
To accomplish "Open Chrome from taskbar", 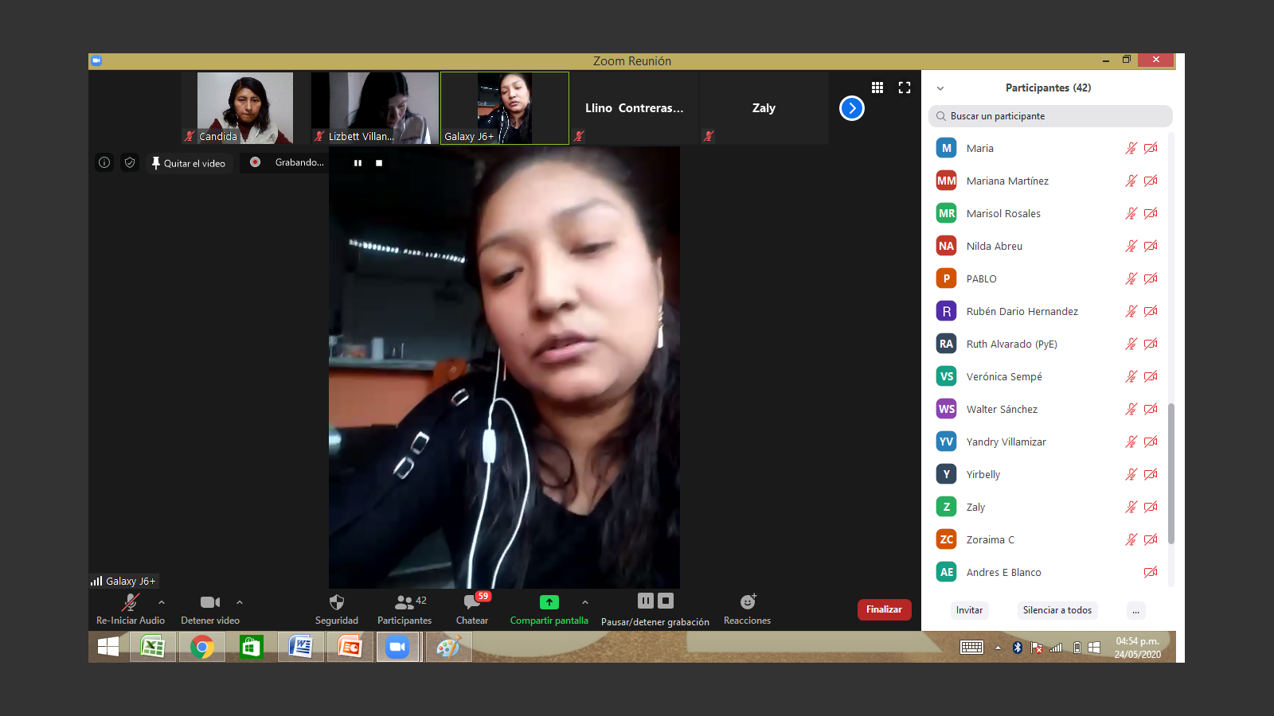I will point(202,648).
